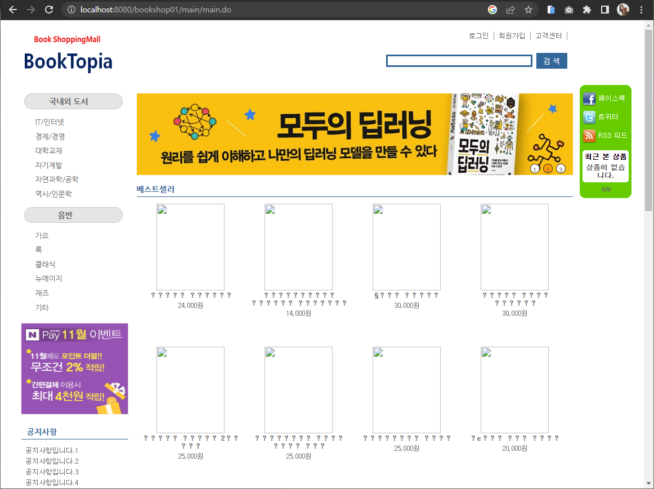Viewport: 654px width, 489px height.
Task: Select banner slide 2 indicator
Action: coord(548,169)
